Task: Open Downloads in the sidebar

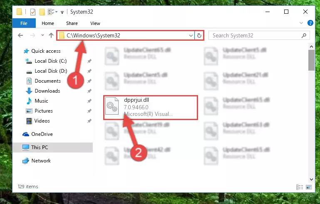Action: pyautogui.click(x=47, y=91)
